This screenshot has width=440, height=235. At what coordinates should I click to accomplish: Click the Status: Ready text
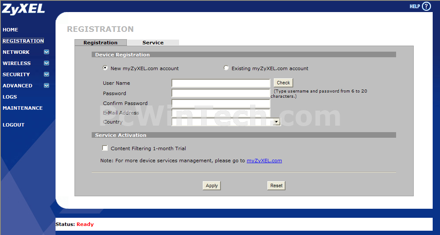[74, 224]
